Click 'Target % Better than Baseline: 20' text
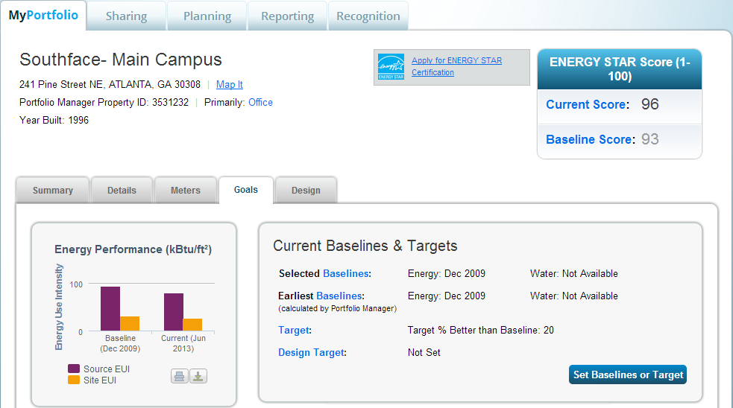Viewport: 733px width, 408px height. pos(480,330)
